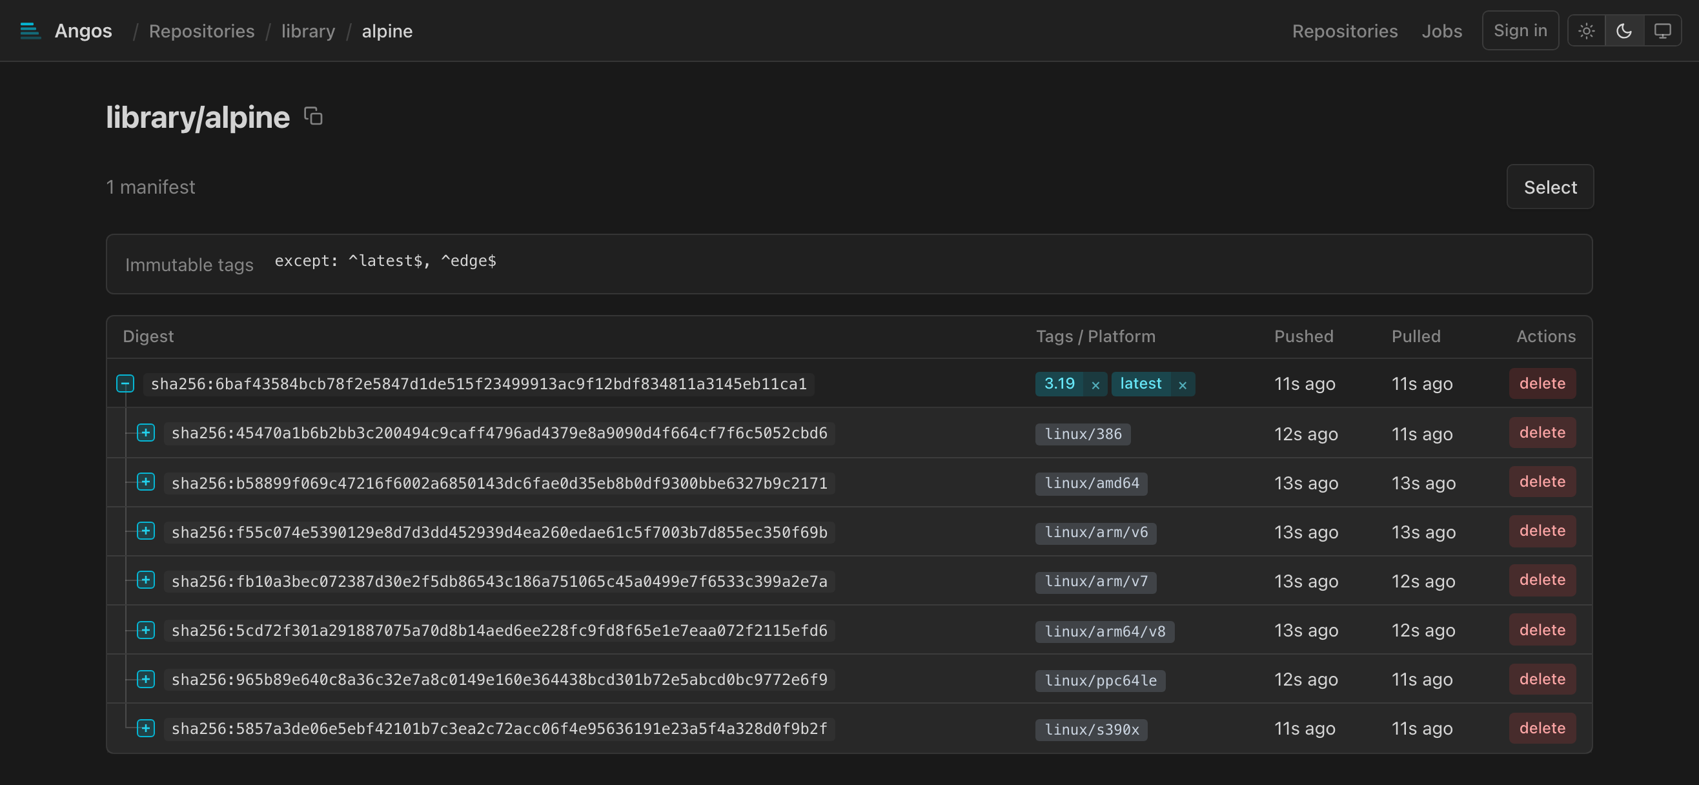This screenshot has height=785, width=1699.
Task: Switch to dark theme moon icon
Action: (x=1624, y=31)
